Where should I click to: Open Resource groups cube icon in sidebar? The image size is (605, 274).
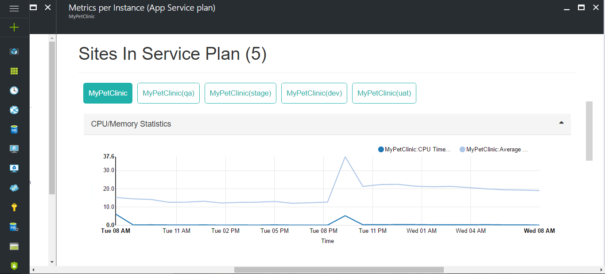coord(14,51)
